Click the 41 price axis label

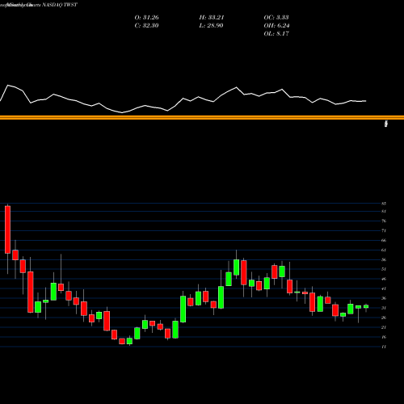pos(384,288)
